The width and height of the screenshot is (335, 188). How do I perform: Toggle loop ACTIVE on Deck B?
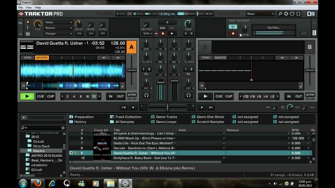point(310,95)
